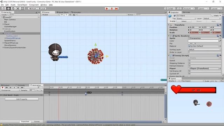Click the Add animation event icon
This screenshot has width=224, height=126.
(41, 90)
